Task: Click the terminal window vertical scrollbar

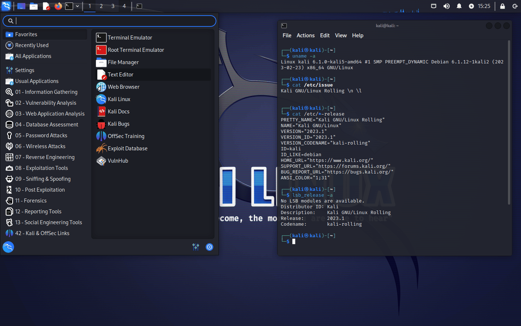Action: 509,123
